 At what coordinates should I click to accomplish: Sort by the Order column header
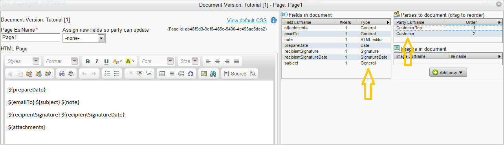point(471,22)
